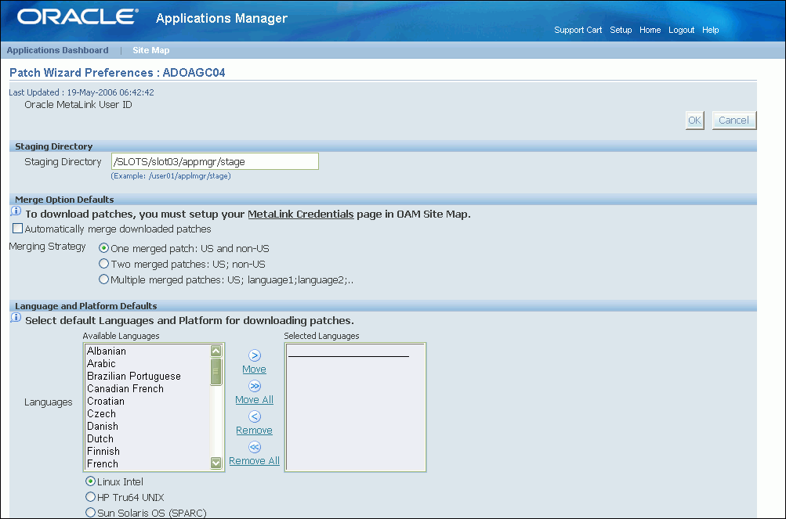Go to Home in the header
The height and width of the screenshot is (519, 786).
click(650, 30)
